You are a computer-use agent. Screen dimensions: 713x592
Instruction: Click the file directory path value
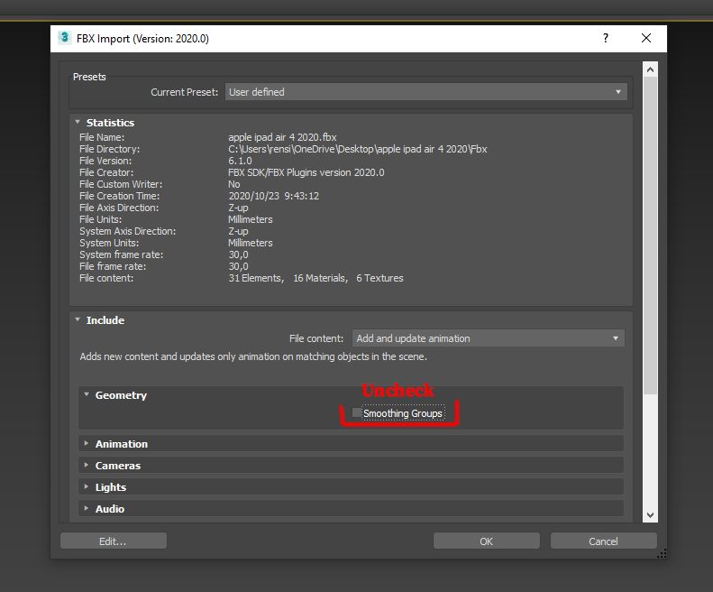[x=358, y=149]
